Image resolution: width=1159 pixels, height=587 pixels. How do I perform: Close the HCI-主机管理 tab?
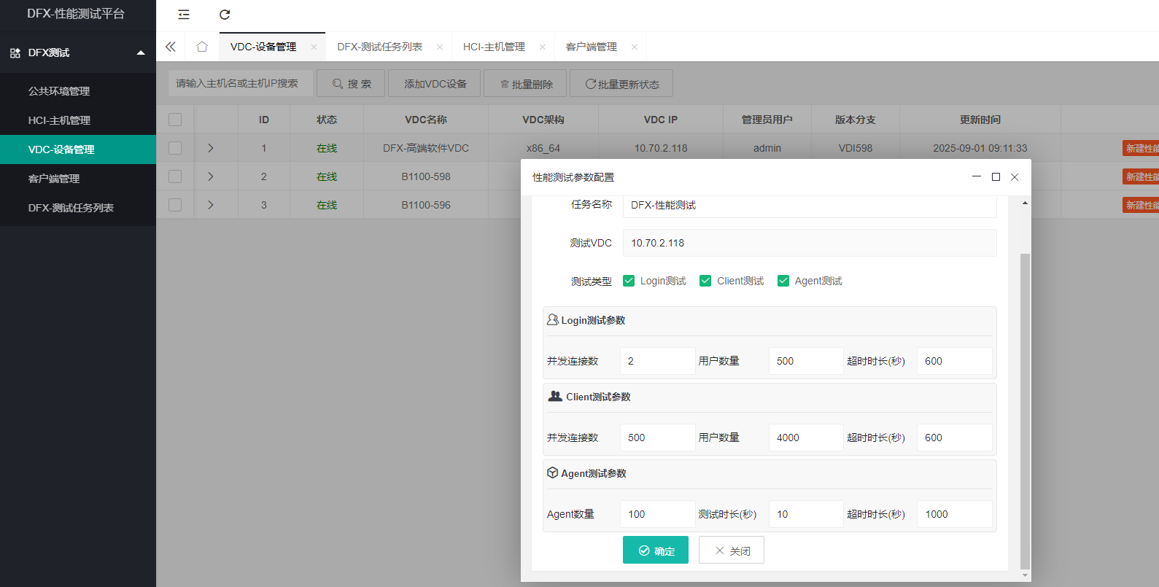(543, 47)
